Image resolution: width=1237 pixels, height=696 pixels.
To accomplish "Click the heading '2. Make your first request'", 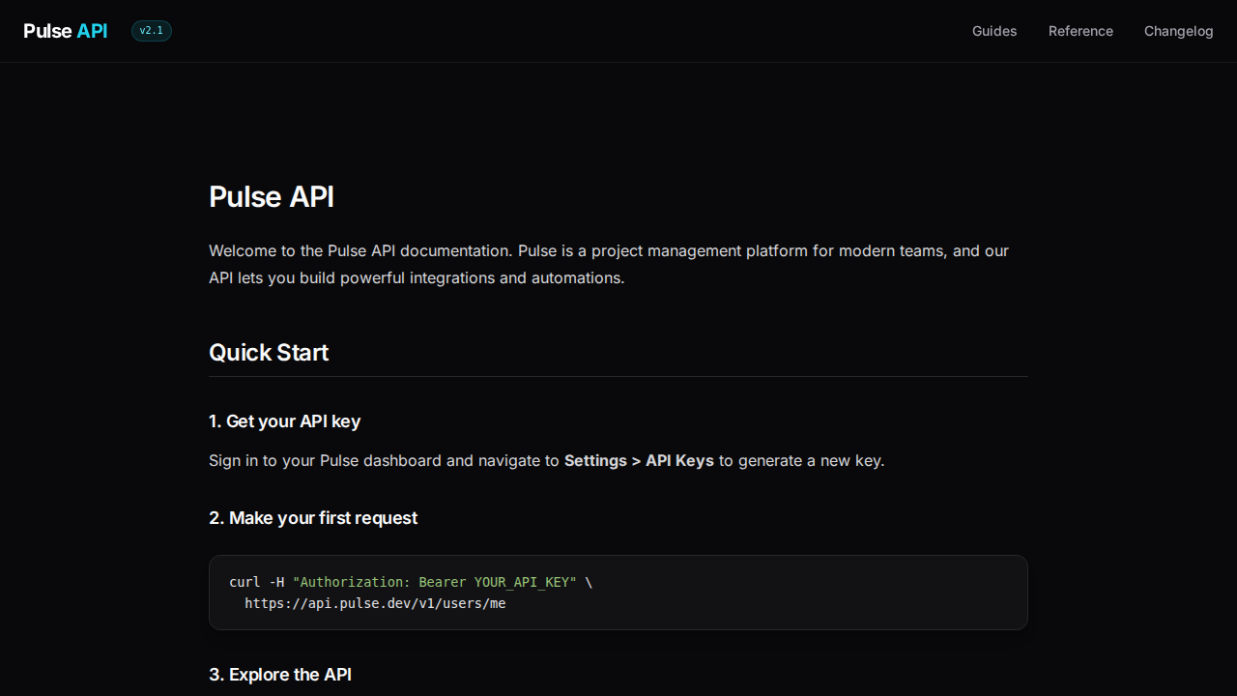I will coord(313,518).
